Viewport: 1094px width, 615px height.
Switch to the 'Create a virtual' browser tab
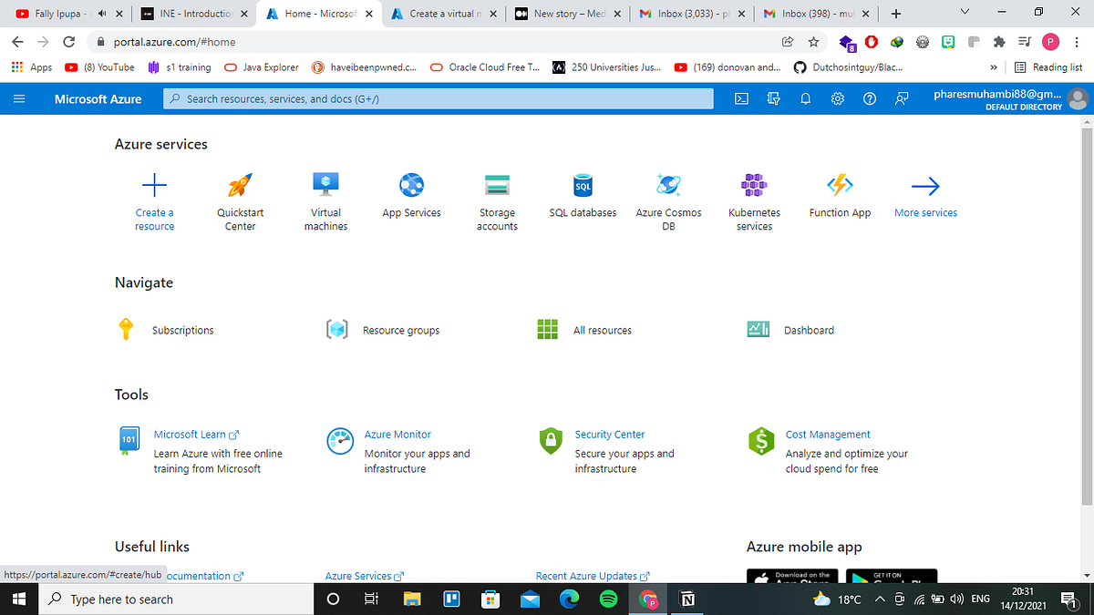[x=438, y=14]
